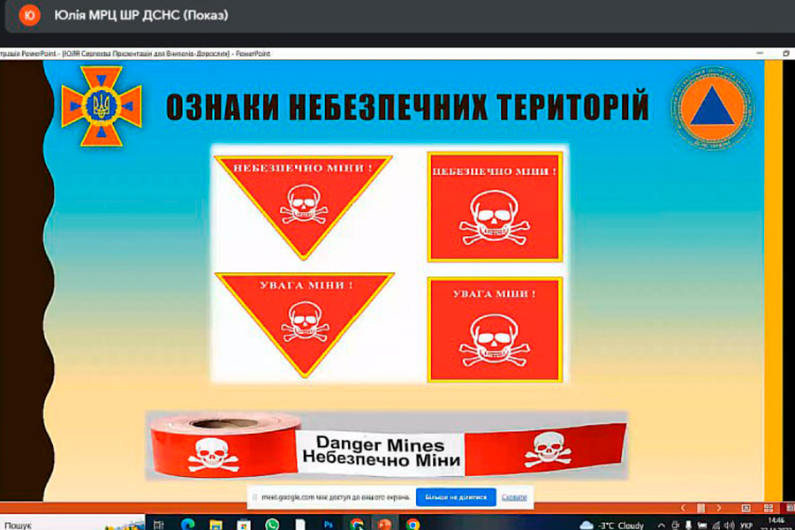
Task: Click the square 'УВАГА МІНИ !' sign
Action: pos(495,329)
